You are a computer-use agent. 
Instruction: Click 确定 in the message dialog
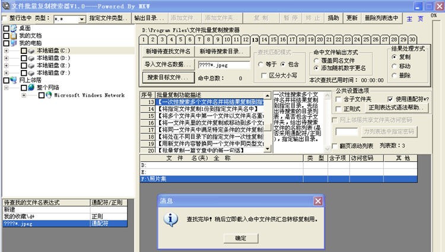pyautogui.click(x=241, y=238)
